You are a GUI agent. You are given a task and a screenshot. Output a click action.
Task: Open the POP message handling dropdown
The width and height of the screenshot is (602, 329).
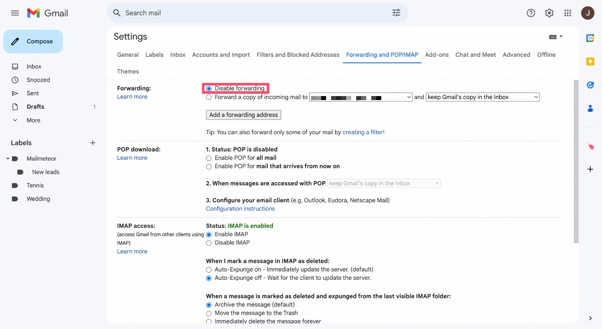click(x=384, y=183)
